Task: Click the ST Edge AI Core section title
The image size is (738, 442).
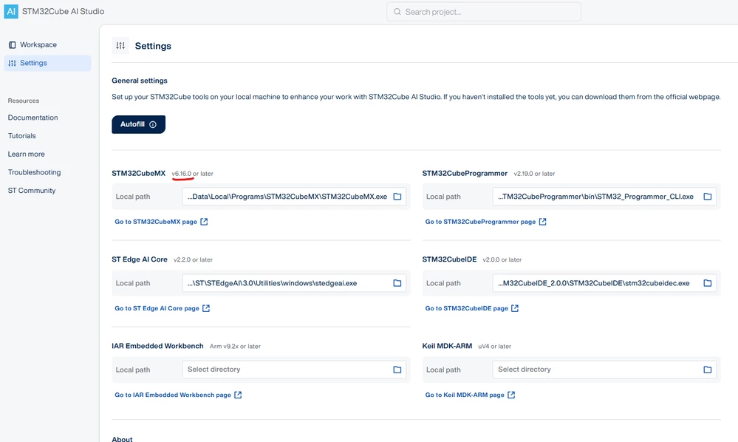Action: 140,259
